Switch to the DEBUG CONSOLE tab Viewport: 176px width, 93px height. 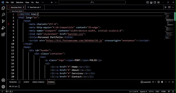click(x=38, y=82)
